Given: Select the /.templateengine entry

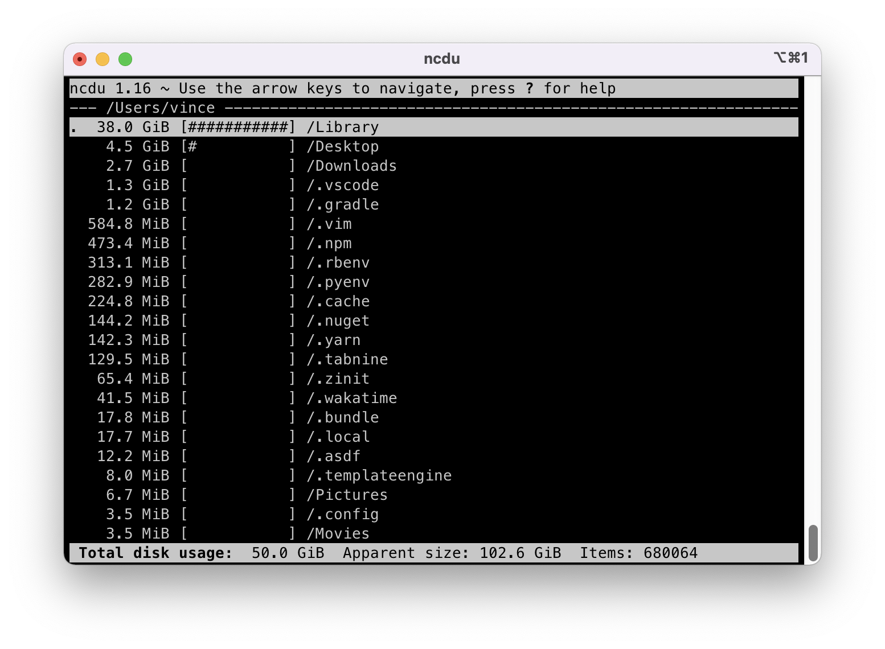Looking at the screenshot, I should tap(434, 475).
